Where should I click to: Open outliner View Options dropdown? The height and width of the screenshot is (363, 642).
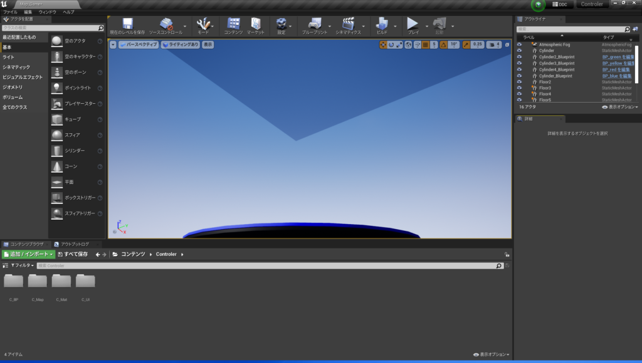click(x=620, y=107)
